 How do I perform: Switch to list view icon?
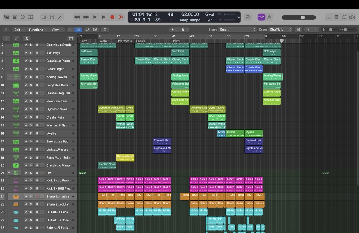coord(78,30)
